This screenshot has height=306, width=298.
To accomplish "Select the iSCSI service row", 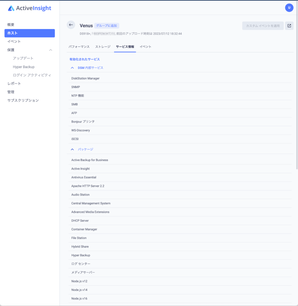I will [180, 139].
